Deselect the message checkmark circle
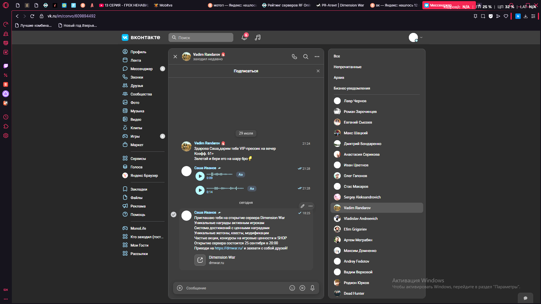Image resolution: width=541 pixels, height=304 pixels. [x=174, y=214]
